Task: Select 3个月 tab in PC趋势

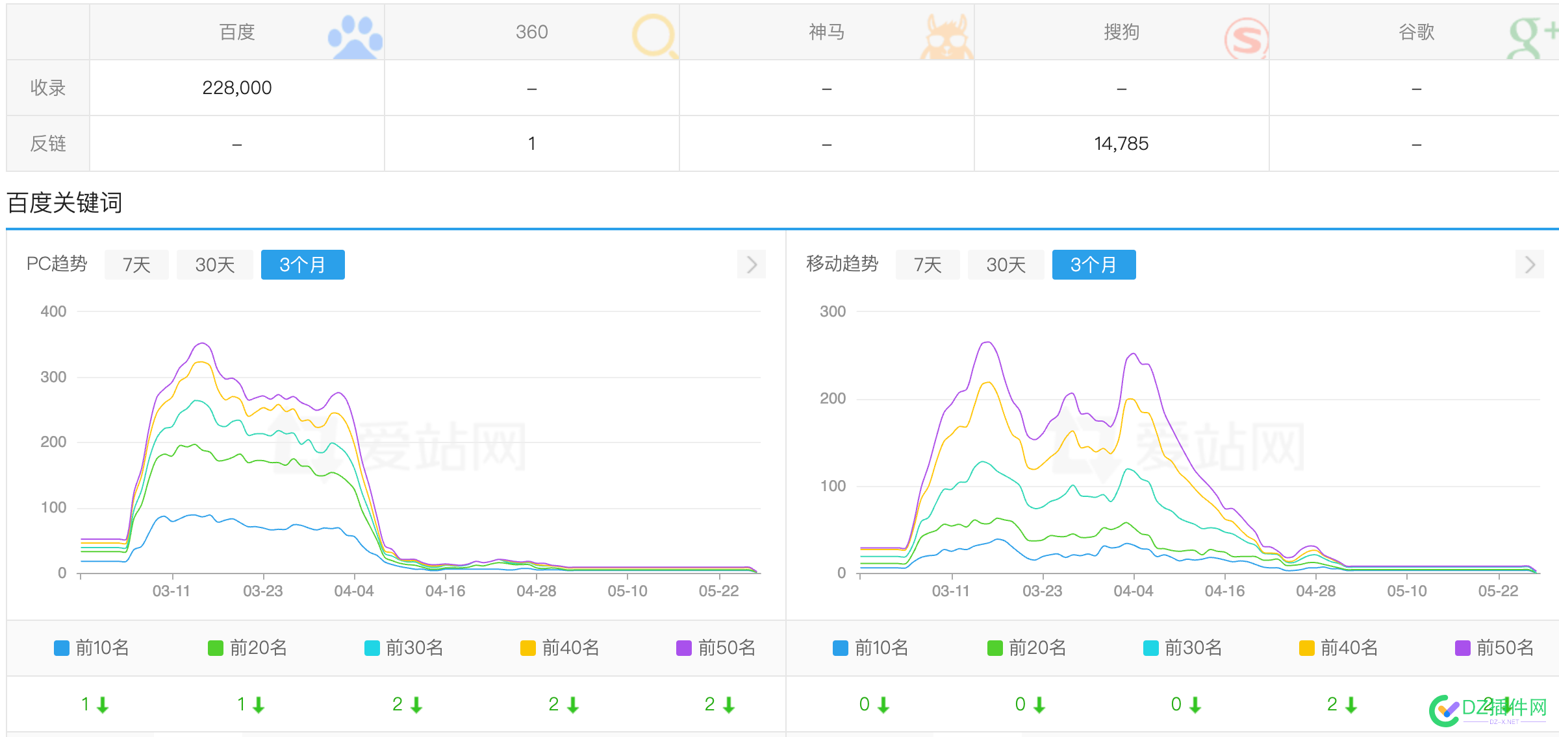Action: coord(303,265)
